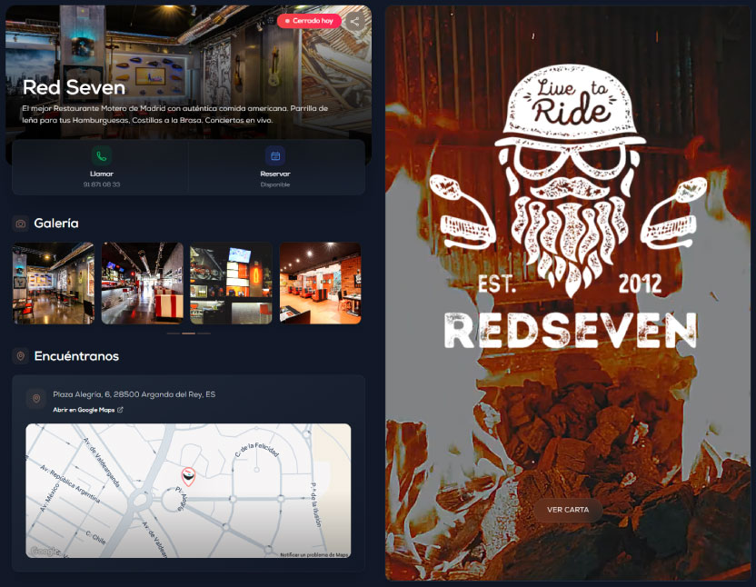The image size is (756, 587).
Task: Click the pin icon next to the address
Action: pos(36,398)
